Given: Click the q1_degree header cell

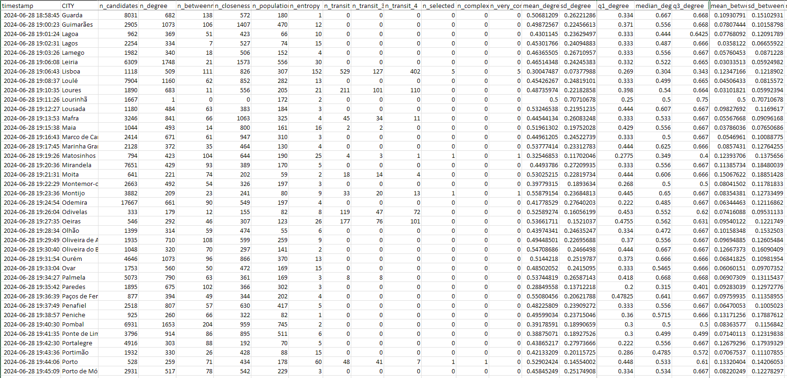Looking at the screenshot, I should click(615, 6).
